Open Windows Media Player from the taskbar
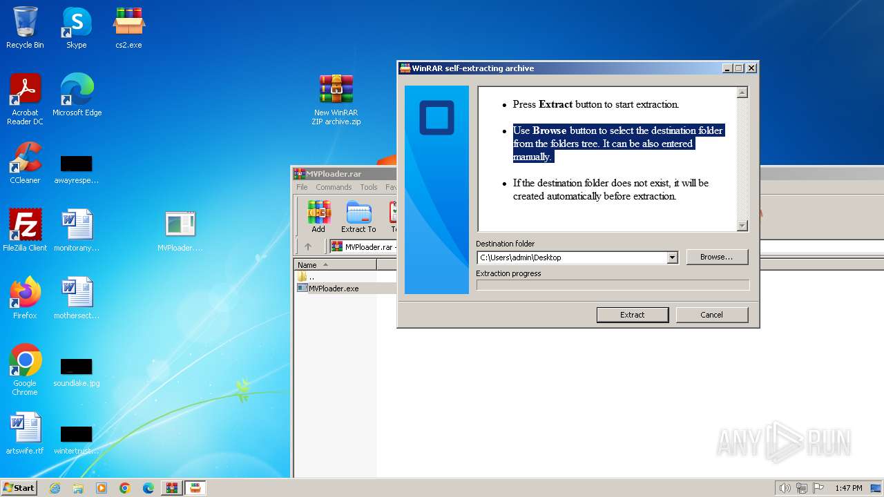This screenshot has width=884, height=497. [x=102, y=488]
